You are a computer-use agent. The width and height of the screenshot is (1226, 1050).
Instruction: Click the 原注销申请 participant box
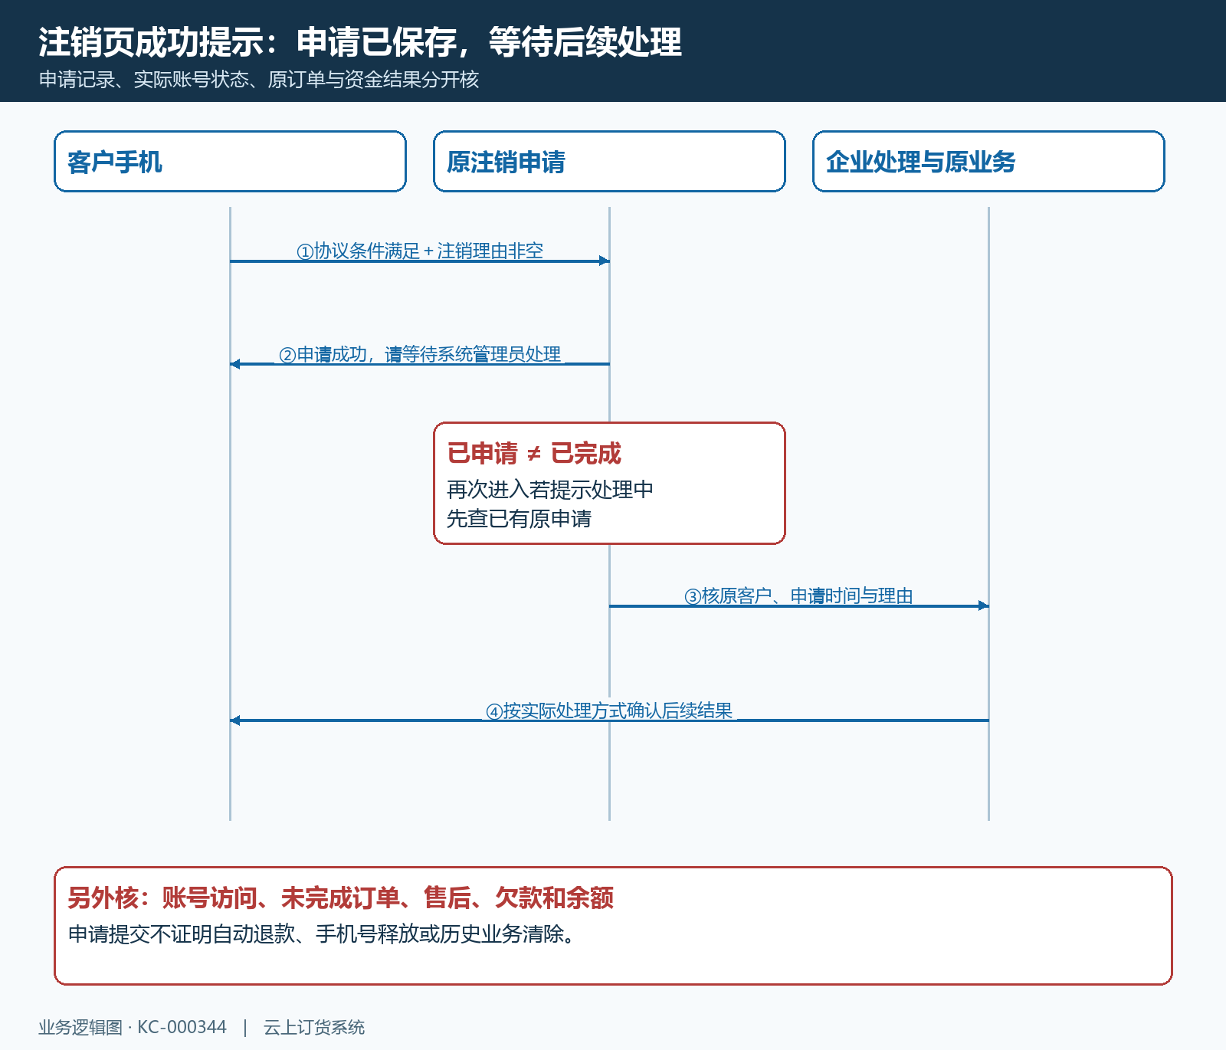(x=609, y=161)
